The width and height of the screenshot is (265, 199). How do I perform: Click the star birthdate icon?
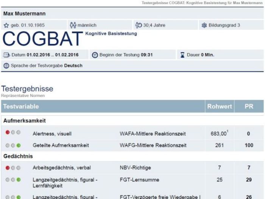[6, 25]
